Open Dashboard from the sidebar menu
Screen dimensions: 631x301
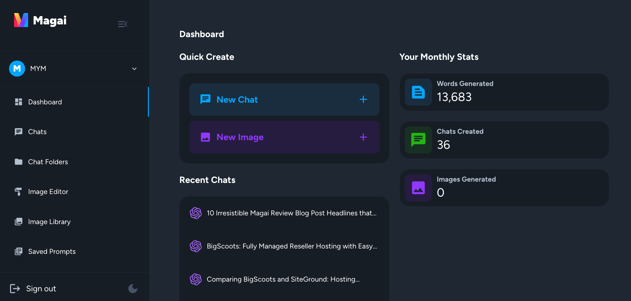click(x=74, y=102)
